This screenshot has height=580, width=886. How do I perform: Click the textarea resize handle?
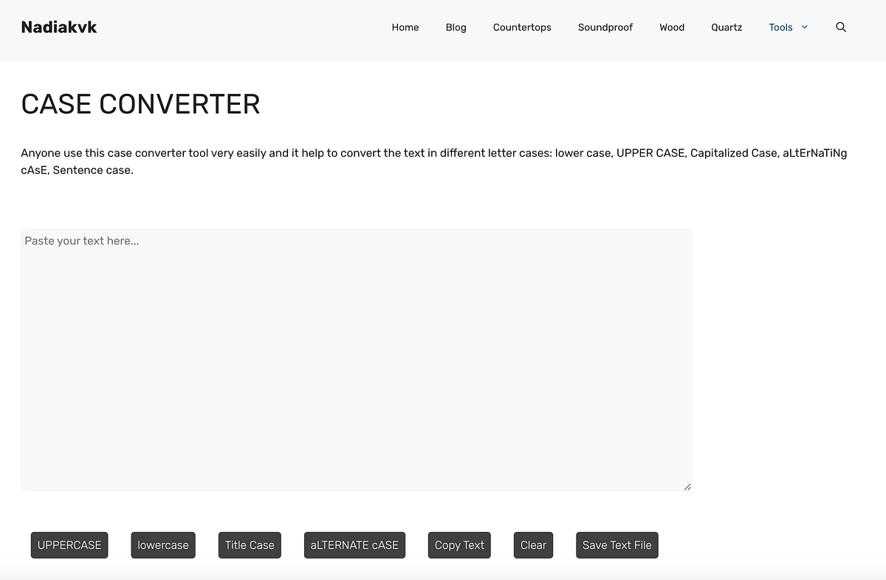point(687,485)
